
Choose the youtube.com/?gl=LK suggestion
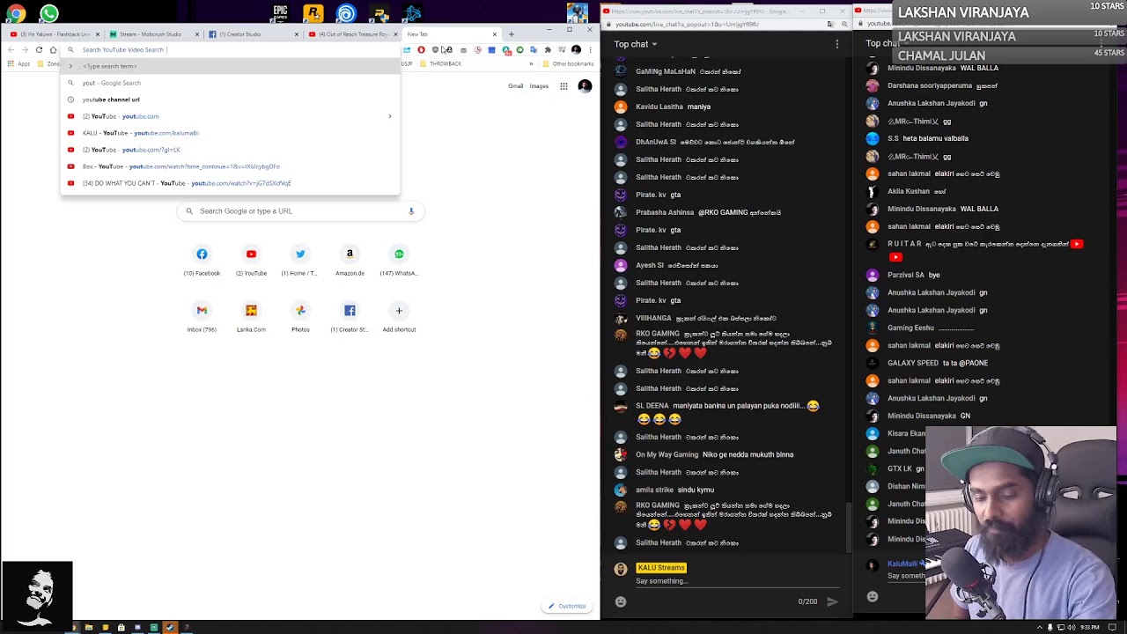click(x=230, y=150)
